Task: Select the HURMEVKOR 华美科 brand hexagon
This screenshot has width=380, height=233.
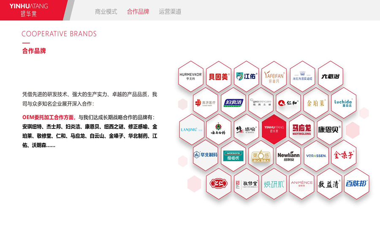Action: point(191,76)
